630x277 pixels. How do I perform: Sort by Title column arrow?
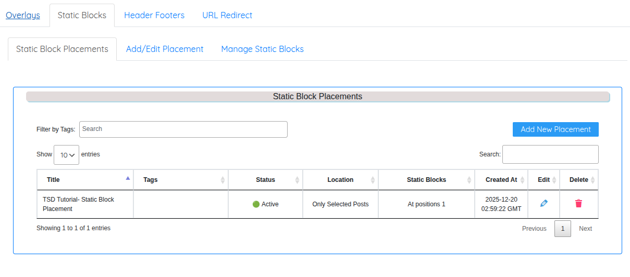[128, 178]
